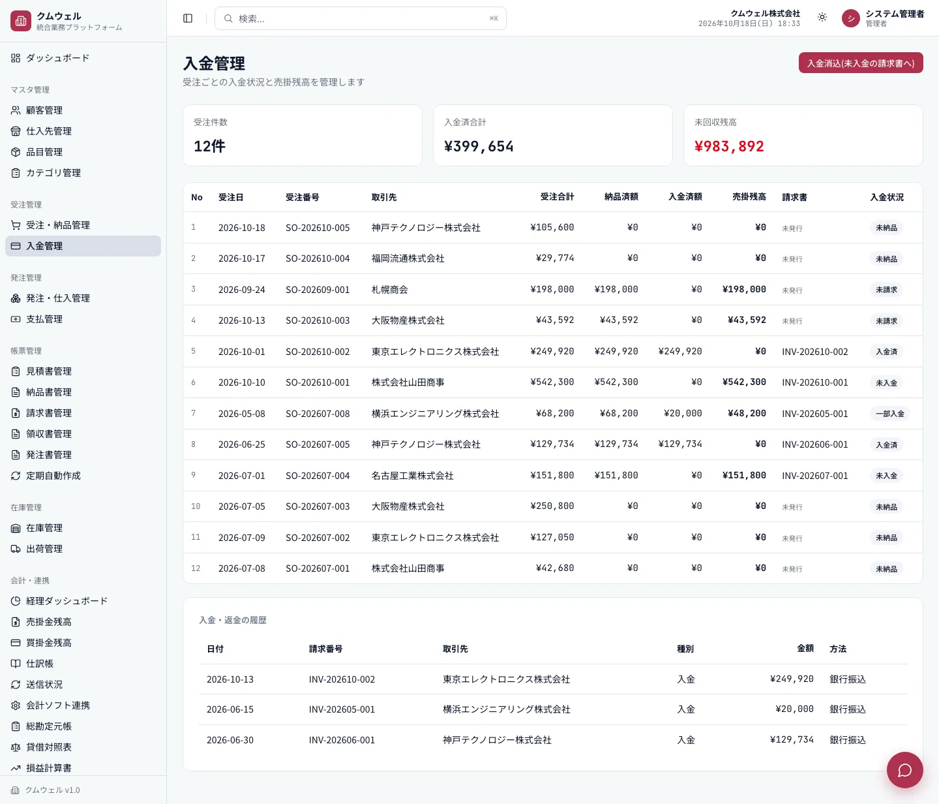Open 納品書管理 in the sidebar
939x804 pixels.
(83, 392)
